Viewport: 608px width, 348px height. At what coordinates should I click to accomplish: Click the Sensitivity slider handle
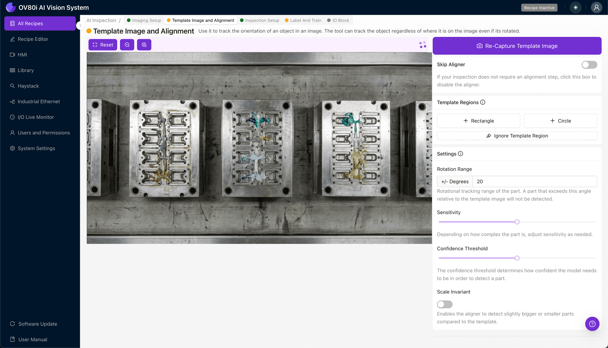pos(517,222)
